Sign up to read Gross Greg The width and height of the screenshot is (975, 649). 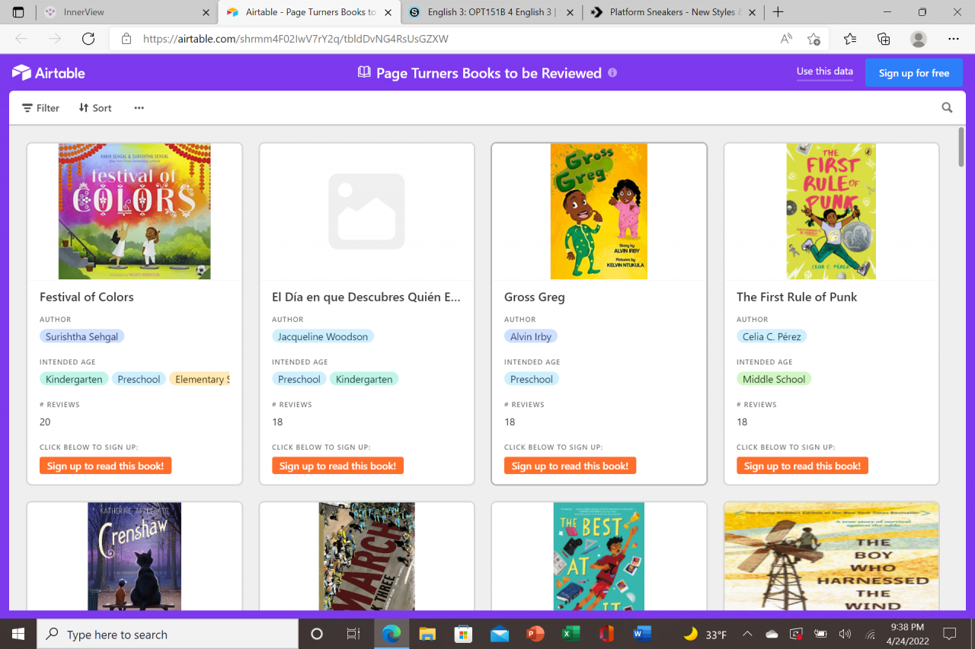pos(570,466)
